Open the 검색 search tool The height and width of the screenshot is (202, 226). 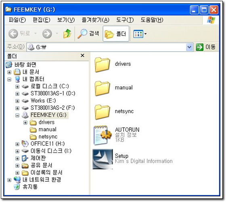pyautogui.click(x=88, y=34)
